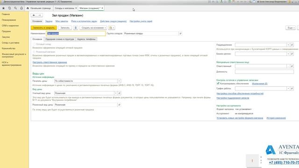Open the Казначейство sidebar section

[x=8, y=49]
